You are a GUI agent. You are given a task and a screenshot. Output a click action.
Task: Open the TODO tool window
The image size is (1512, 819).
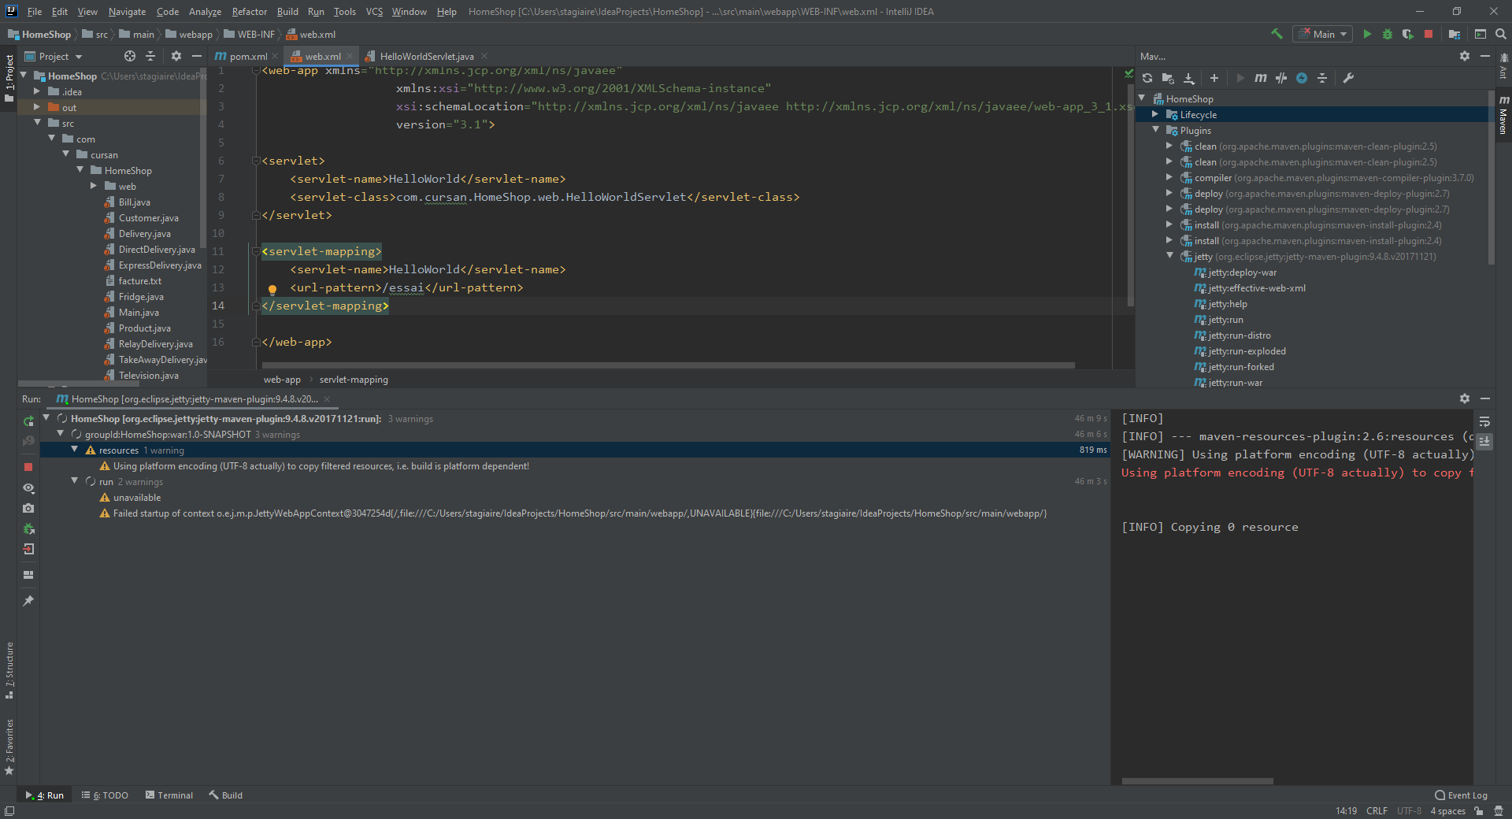click(x=105, y=795)
